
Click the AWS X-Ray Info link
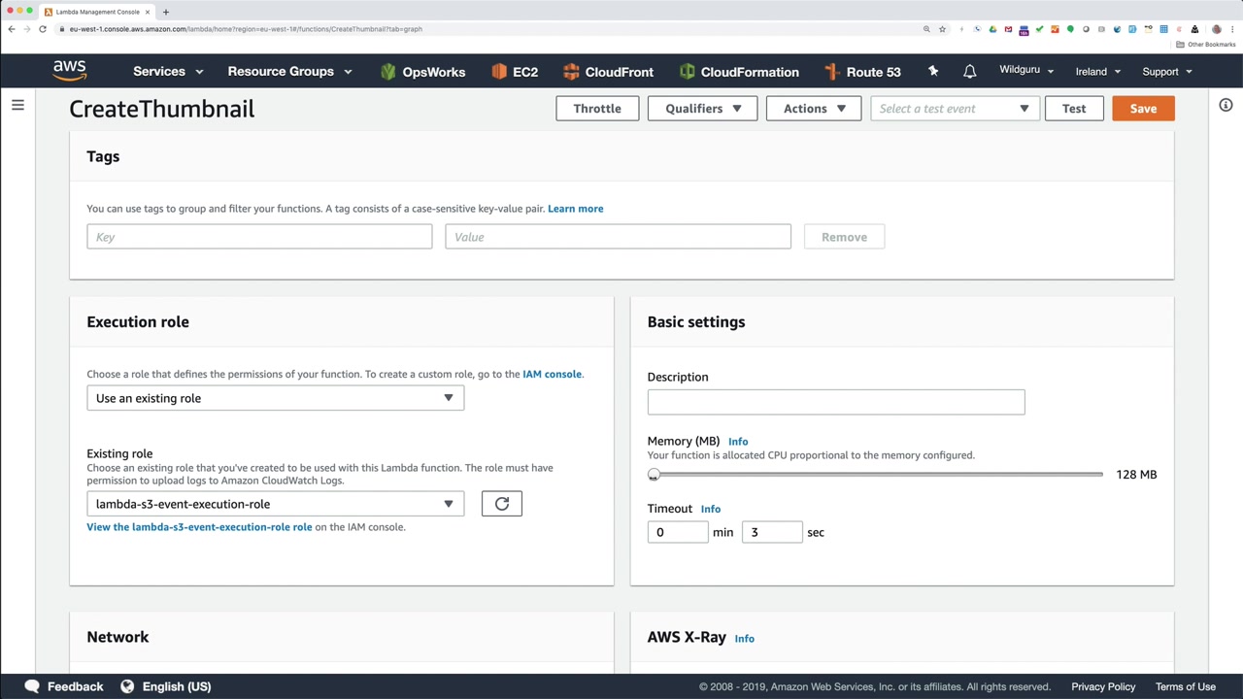pyautogui.click(x=745, y=639)
